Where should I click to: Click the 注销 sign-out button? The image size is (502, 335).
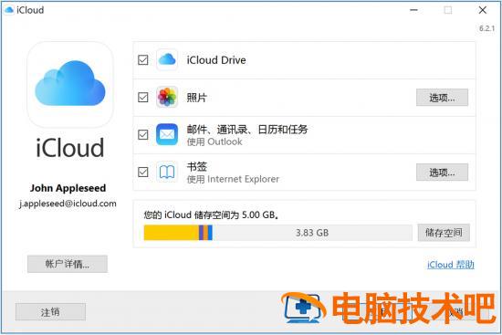pos(50,311)
